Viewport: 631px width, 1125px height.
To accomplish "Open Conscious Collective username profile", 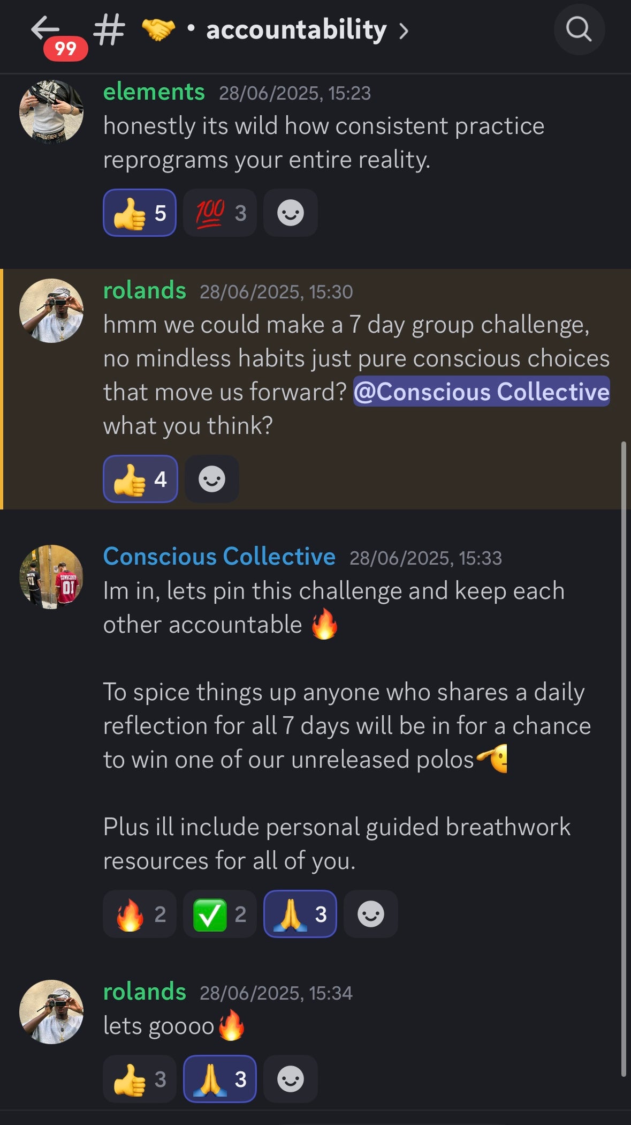I will pos(219,557).
